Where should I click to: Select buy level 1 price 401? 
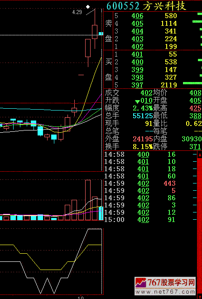(137, 54)
